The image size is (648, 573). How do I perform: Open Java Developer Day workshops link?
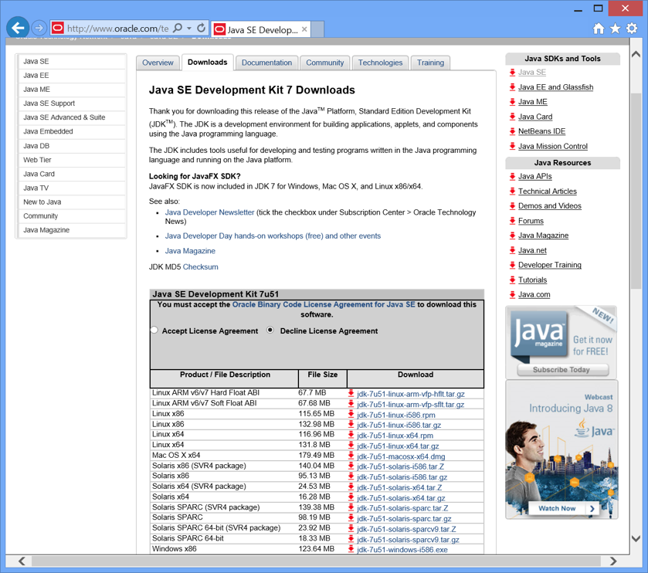click(x=273, y=236)
